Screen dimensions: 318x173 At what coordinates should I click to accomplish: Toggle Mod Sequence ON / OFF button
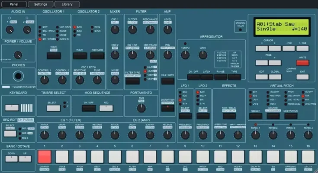pos(89,108)
